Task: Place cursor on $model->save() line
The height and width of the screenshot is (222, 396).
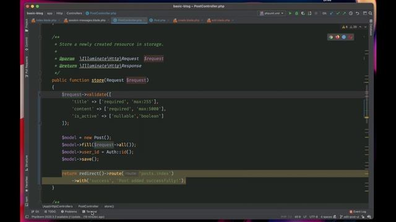Action: [80, 159]
